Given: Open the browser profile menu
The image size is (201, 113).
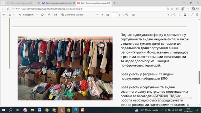Looking at the screenshot, I should (183, 9).
